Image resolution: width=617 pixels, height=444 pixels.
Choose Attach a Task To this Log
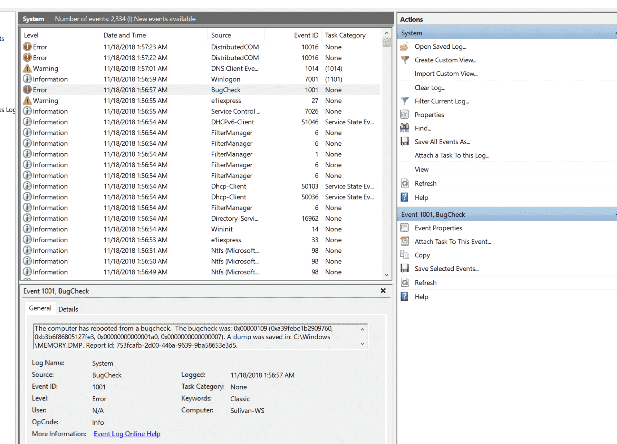pyautogui.click(x=452, y=155)
